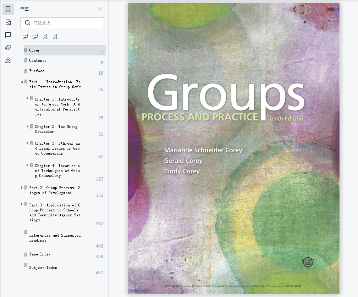Open Chapter 4 Theories and Techniques
The height and width of the screenshot is (297, 358).
(57, 171)
